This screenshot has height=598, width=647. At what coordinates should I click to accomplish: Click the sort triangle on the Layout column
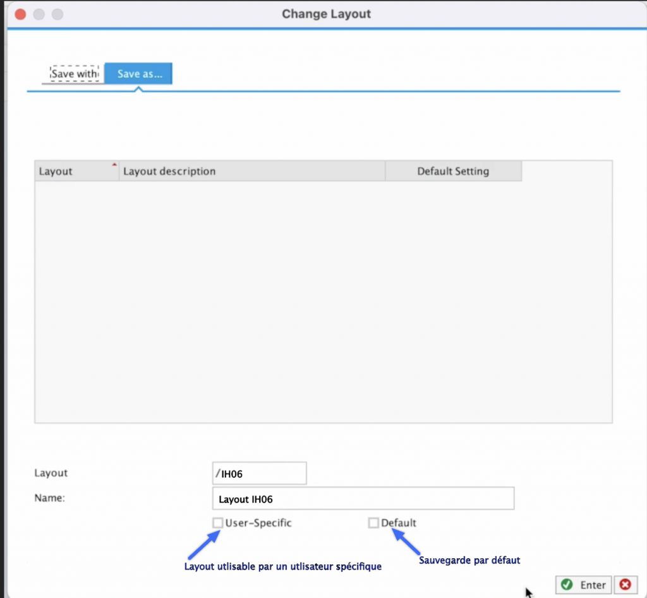(x=114, y=164)
